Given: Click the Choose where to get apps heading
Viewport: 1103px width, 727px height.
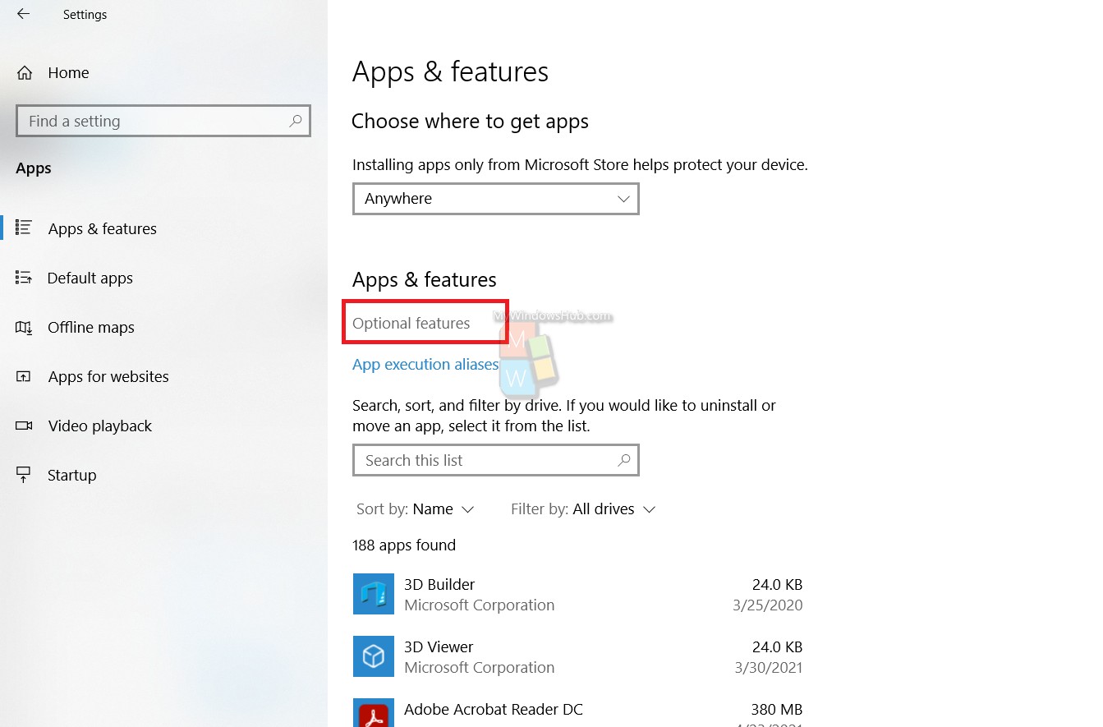Looking at the screenshot, I should click(x=470, y=122).
